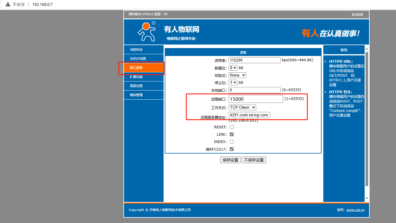Image resolution: width=396 pixels, height=223 pixels.
Task: Open 高级设置 in the sidebar
Action: pos(144,86)
